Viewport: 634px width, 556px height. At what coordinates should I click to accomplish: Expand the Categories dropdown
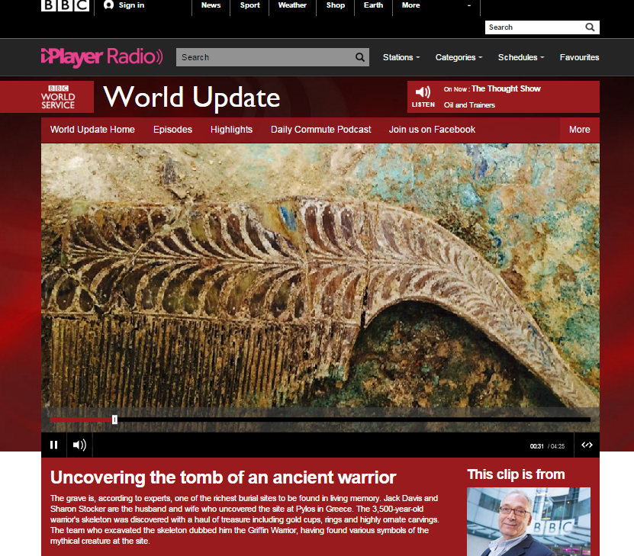click(459, 57)
